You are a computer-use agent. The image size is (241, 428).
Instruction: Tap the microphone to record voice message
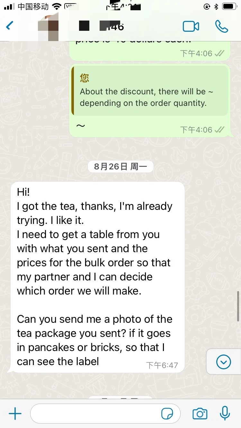pyautogui.click(x=225, y=413)
